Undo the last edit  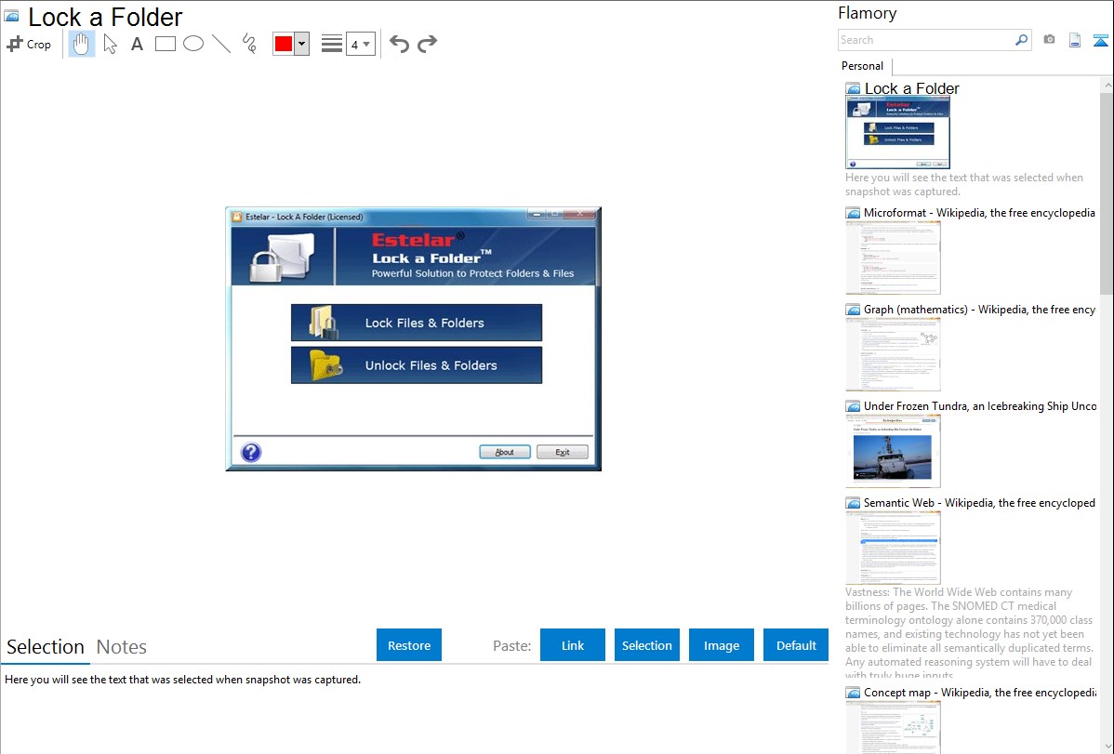coord(399,44)
